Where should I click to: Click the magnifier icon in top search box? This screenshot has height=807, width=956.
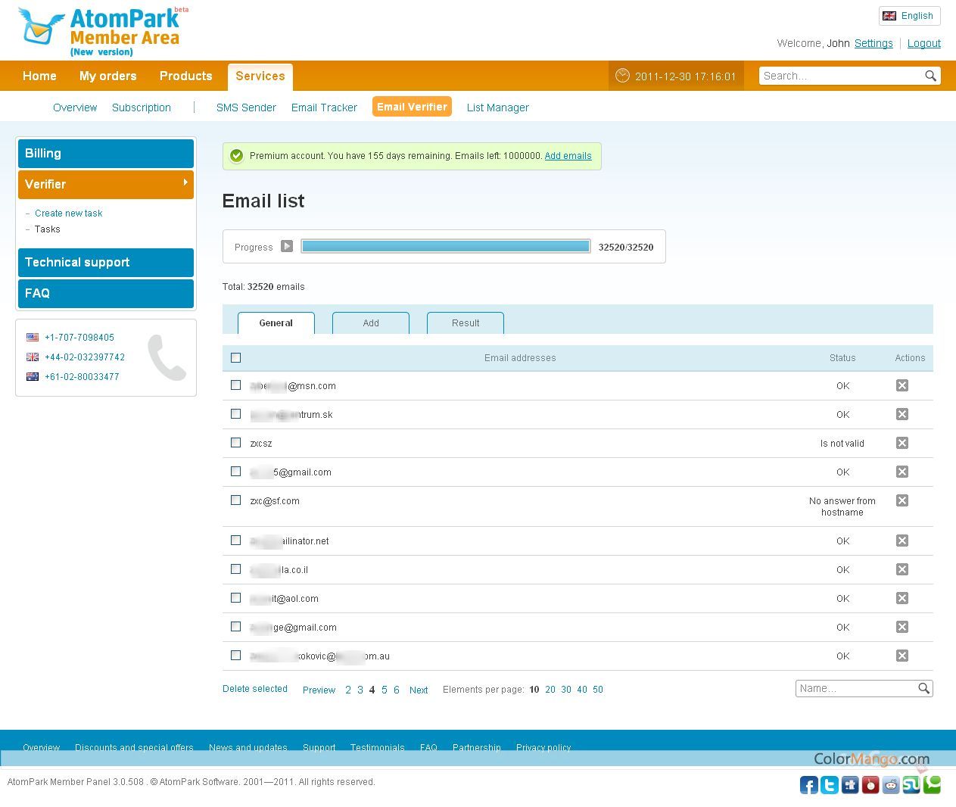click(x=930, y=76)
